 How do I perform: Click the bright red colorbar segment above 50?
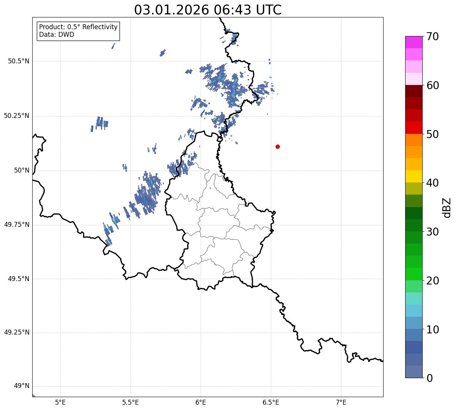414,127
